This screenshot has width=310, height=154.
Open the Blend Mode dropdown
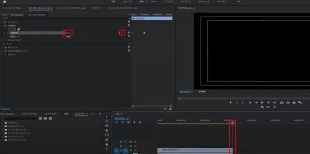point(77,36)
